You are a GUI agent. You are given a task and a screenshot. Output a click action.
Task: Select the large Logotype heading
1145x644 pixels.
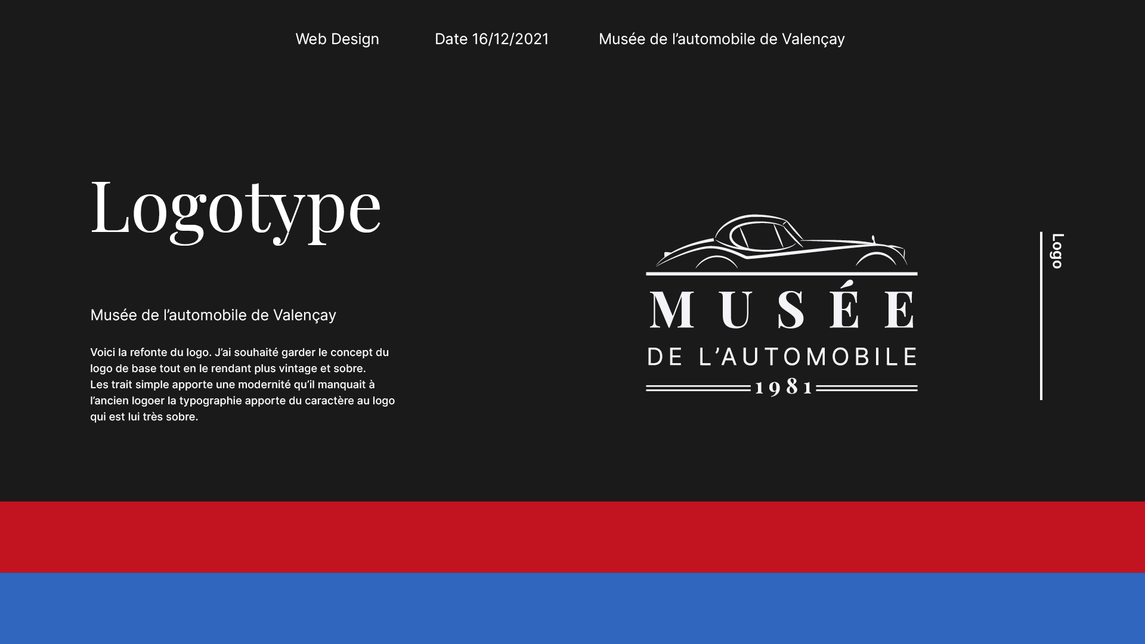(236, 208)
